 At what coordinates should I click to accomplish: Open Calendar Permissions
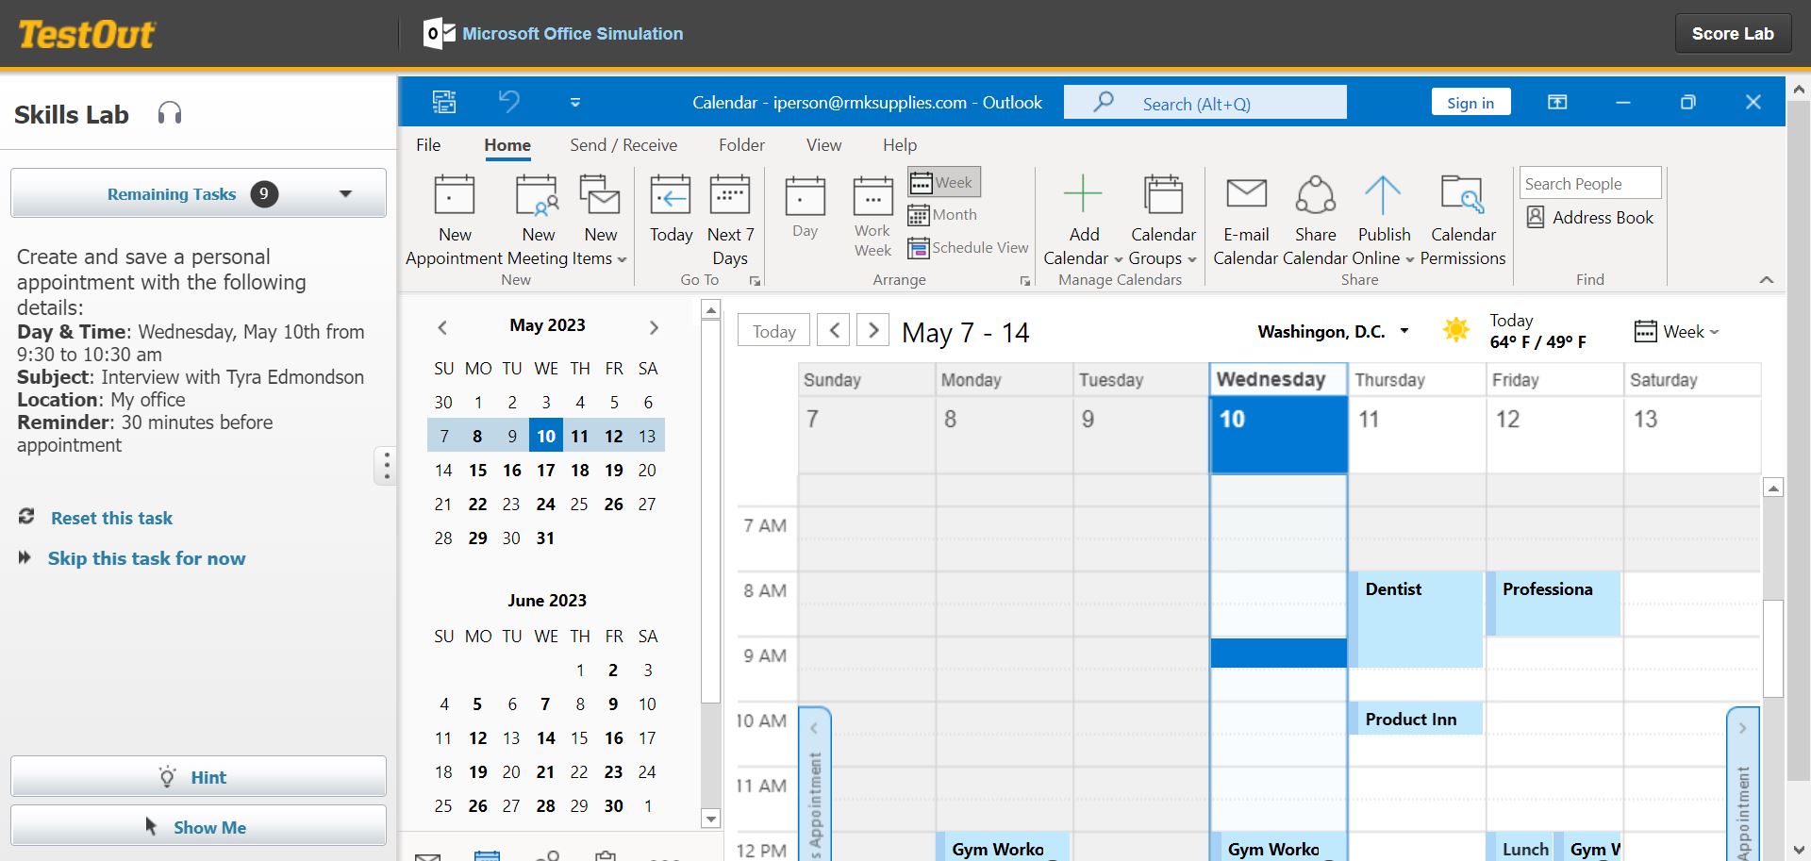point(1462,217)
